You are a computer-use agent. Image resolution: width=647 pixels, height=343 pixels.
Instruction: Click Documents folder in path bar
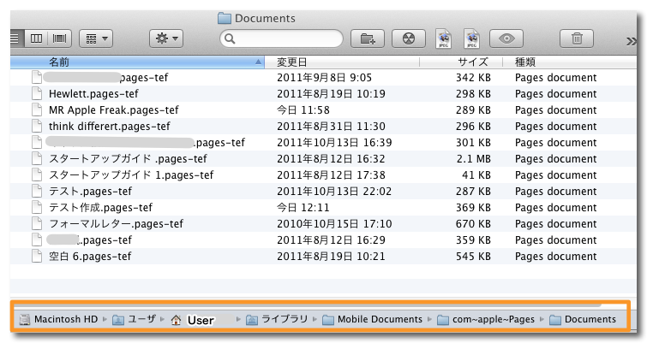(x=583, y=320)
